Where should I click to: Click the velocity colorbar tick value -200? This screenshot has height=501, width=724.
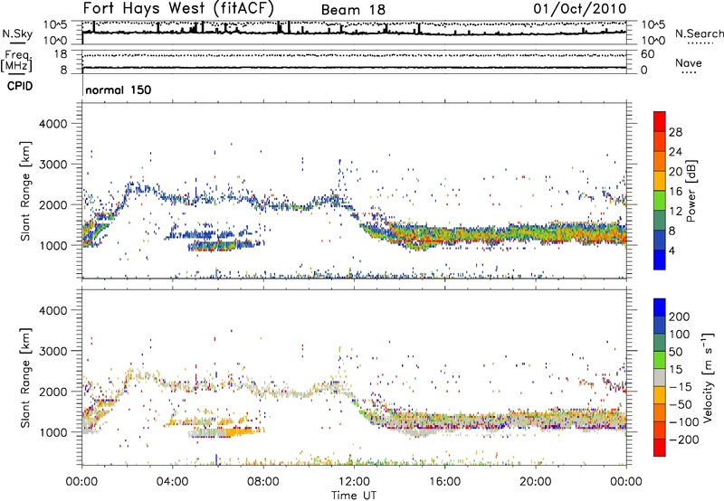[x=684, y=440]
